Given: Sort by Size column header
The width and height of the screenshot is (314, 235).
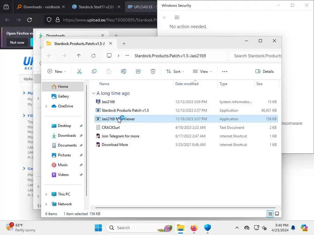Looking at the screenshot, I should (x=259, y=84).
